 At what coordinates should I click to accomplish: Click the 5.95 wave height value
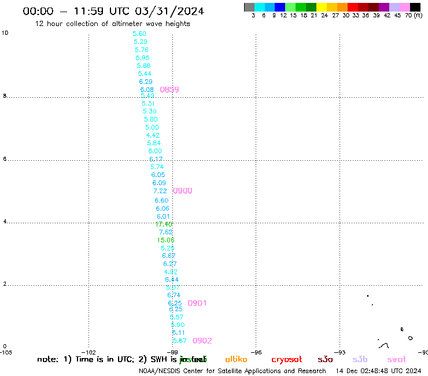142,58
